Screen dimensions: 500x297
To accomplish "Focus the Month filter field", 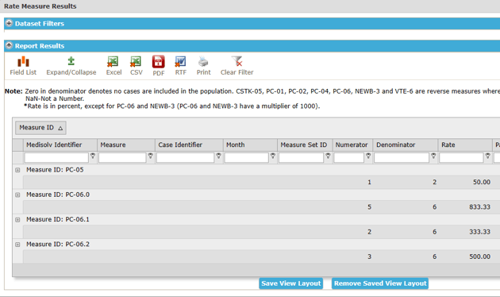I will click(x=247, y=157).
